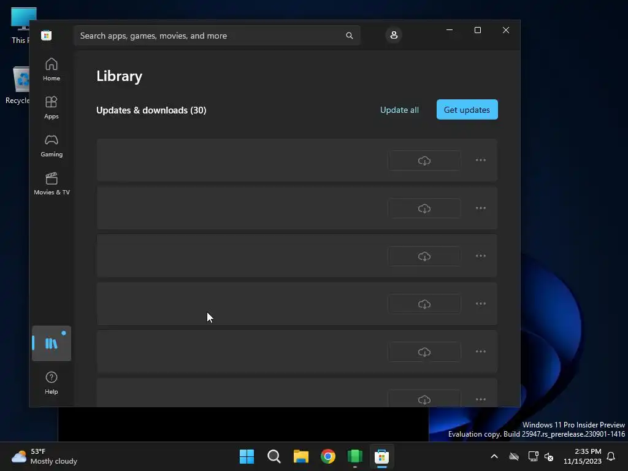Select the Recycle Bin desktop icon
This screenshot has height=471, width=628.
pos(18,85)
